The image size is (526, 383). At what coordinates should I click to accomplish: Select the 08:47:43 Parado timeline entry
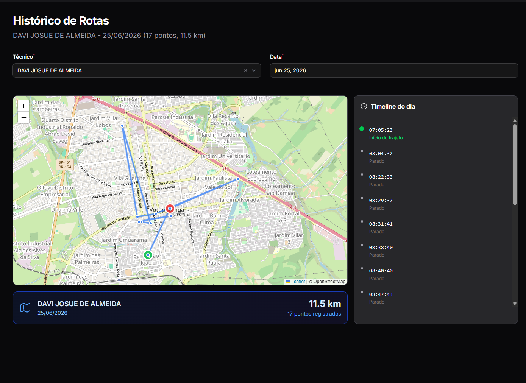381,298
